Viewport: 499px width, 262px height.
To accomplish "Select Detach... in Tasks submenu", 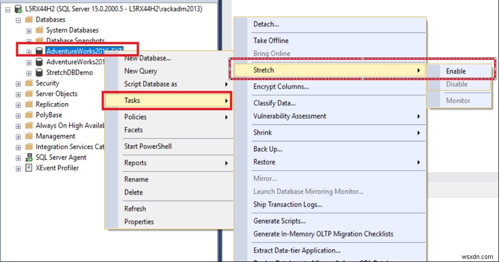I will pyautogui.click(x=330, y=24).
